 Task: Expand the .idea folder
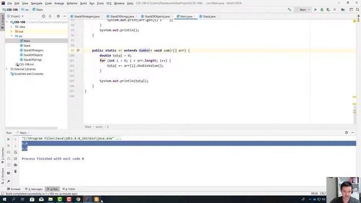click(x=11, y=27)
